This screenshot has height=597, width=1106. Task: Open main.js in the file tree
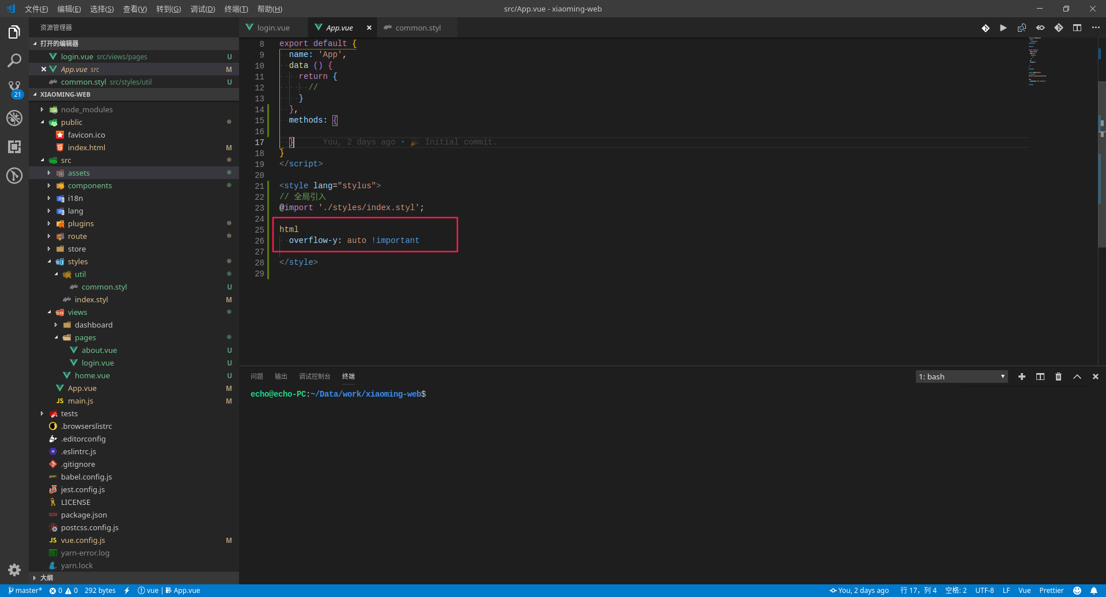point(134,401)
